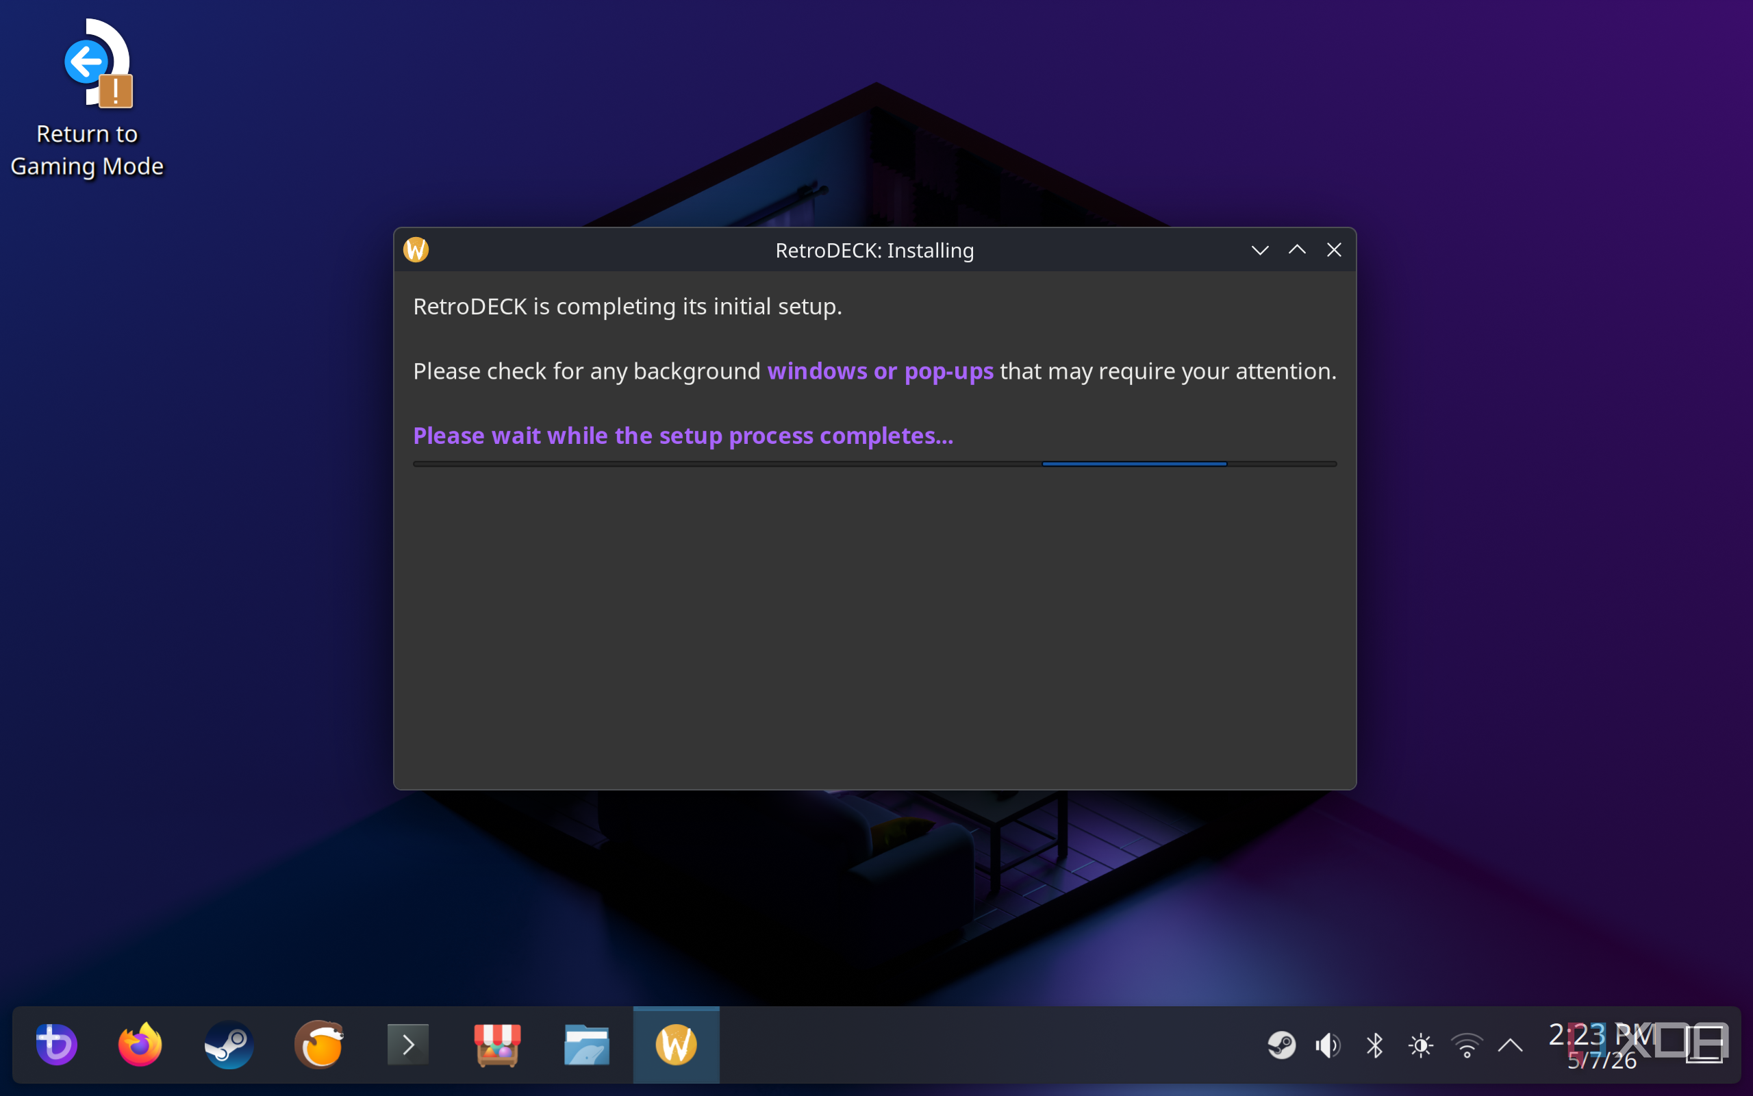Image resolution: width=1753 pixels, height=1096 pixels.
Task: Click 'Please wait while the setup process completes...'
Action: [x=683, y=436]
